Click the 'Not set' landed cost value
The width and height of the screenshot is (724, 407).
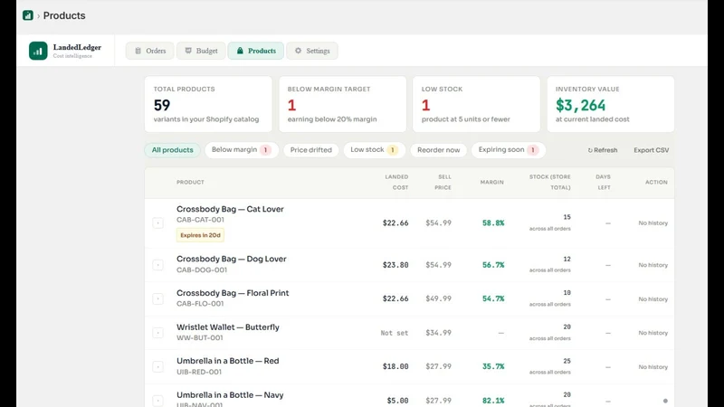pos(395,333)
